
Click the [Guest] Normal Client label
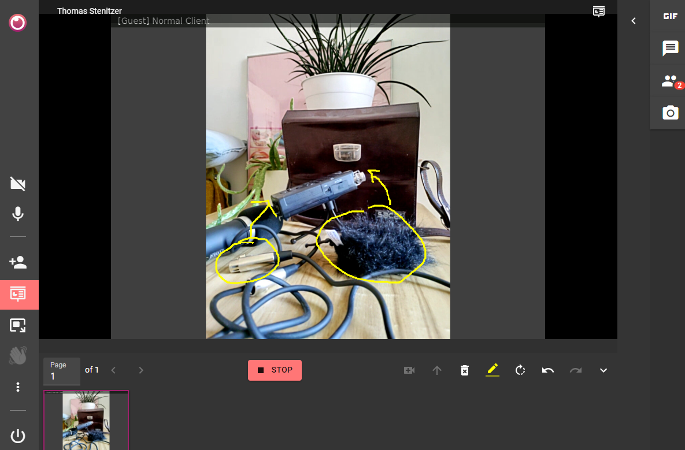click(164, 21)
